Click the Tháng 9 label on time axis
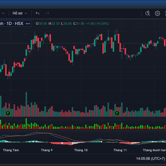 (46, 150)
